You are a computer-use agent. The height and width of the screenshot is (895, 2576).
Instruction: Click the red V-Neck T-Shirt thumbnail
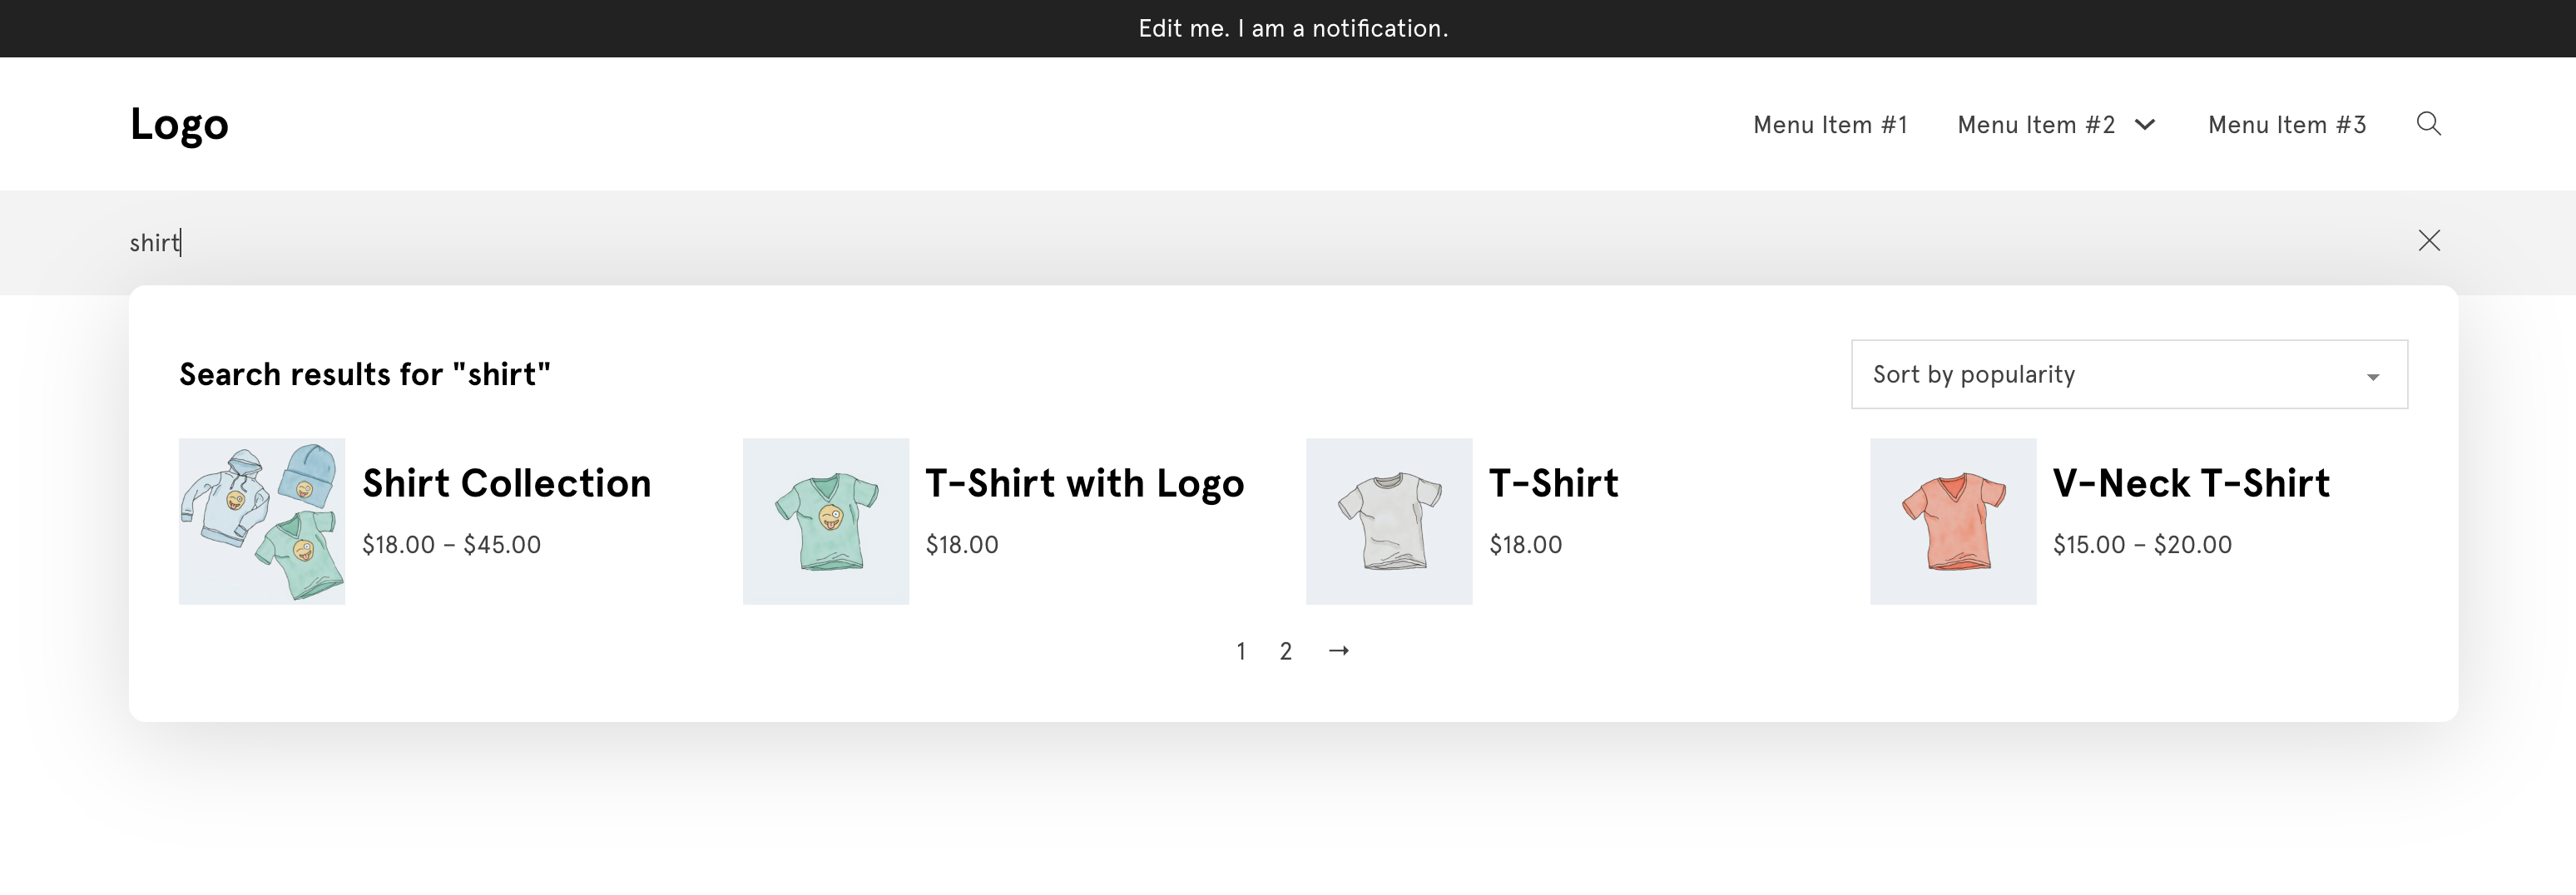(x=1952, y=521)
